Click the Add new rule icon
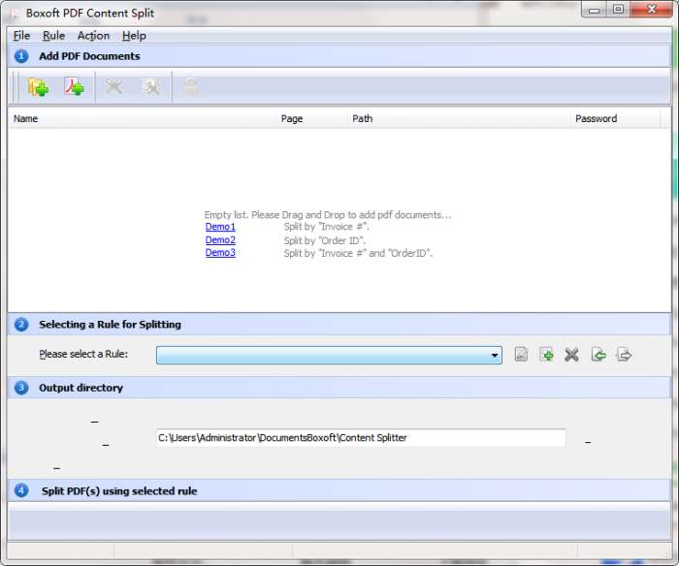The height and width of the screenshot is (566, 679). pos(546,355)
